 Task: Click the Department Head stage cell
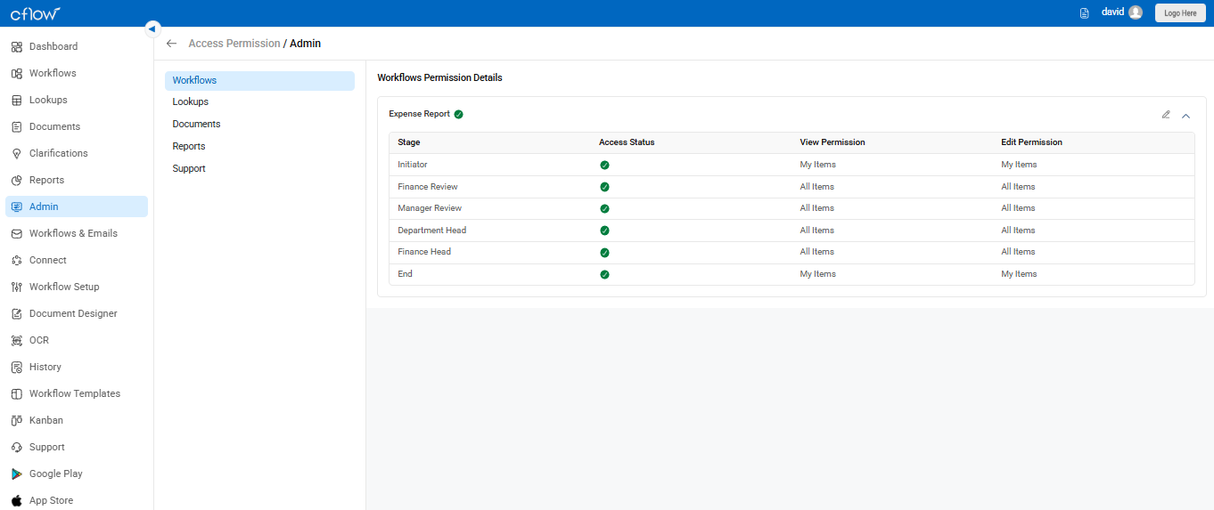[432, 231]
